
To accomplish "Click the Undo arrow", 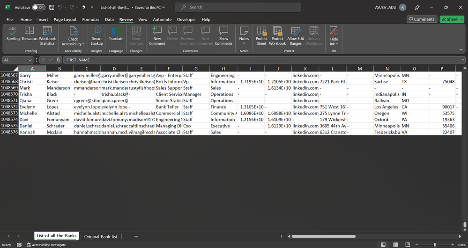I will [60, 7].
